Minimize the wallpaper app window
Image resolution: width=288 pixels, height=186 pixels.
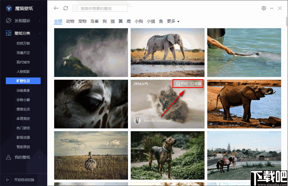click(272, 8)
